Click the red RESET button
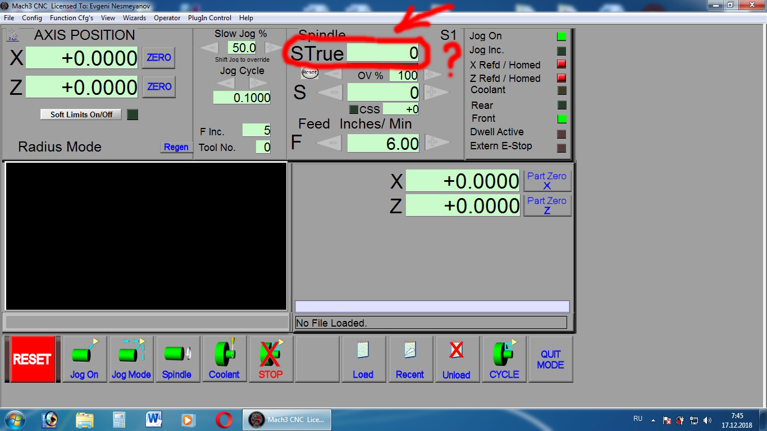Screen dimensions: 767x431 33,359
